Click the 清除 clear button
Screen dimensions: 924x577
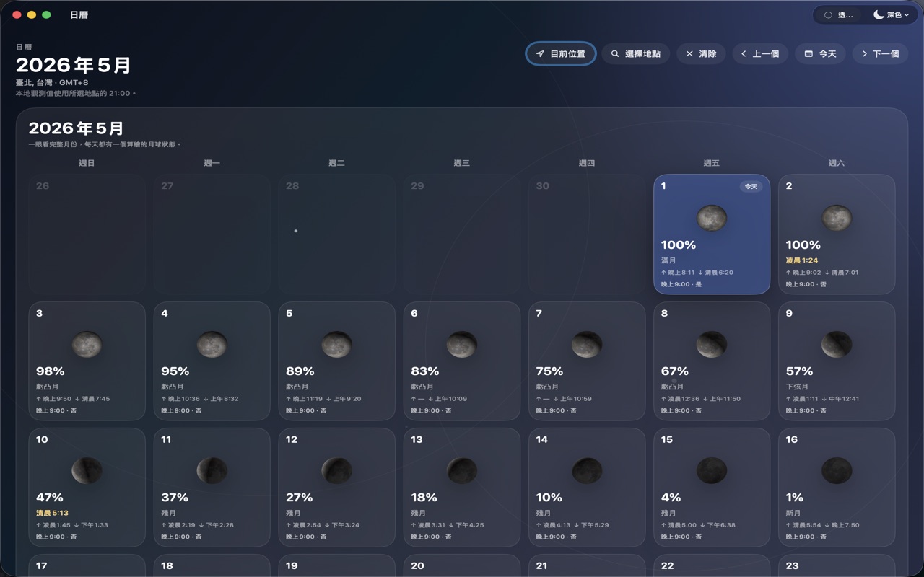(701, 54)
